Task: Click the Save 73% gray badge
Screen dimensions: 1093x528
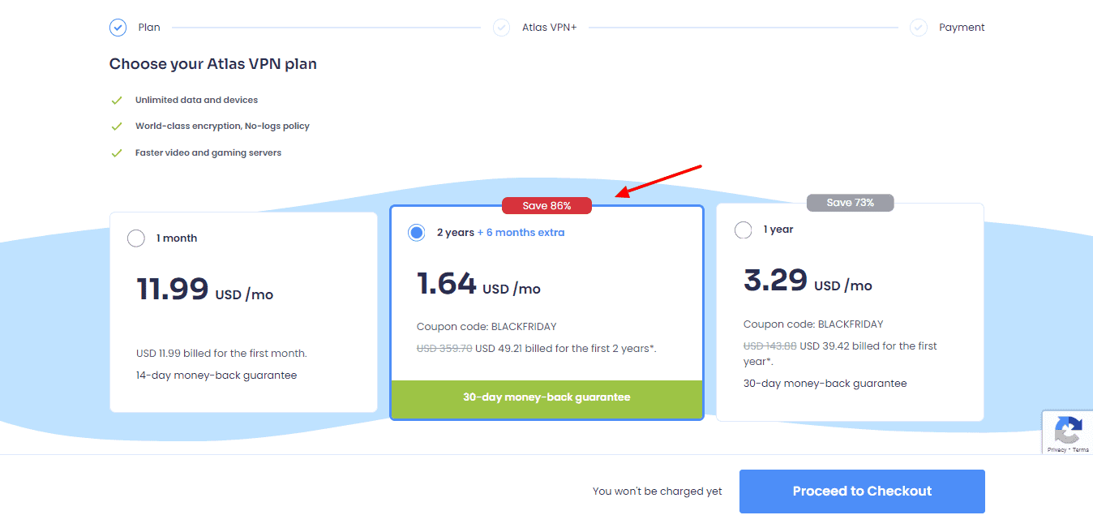Action: [850, 203]
